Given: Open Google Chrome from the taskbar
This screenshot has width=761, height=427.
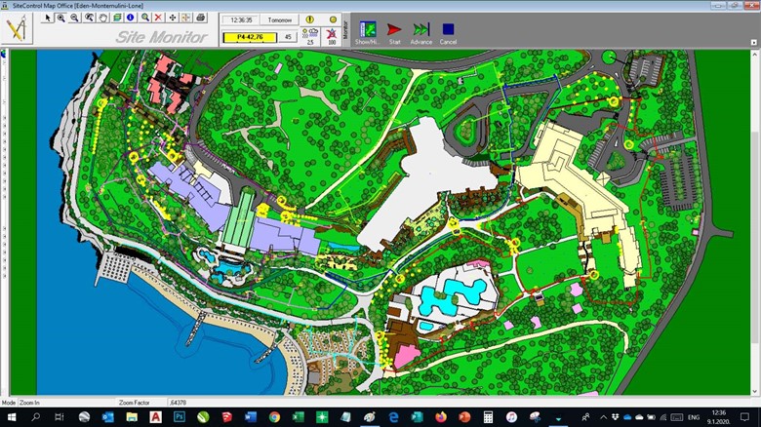Looking at the screenshot, I should pos(273,416).
